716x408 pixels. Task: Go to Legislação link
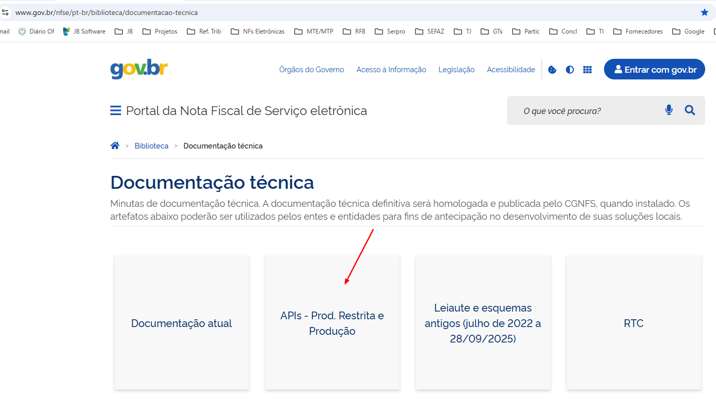pos(456,70)
